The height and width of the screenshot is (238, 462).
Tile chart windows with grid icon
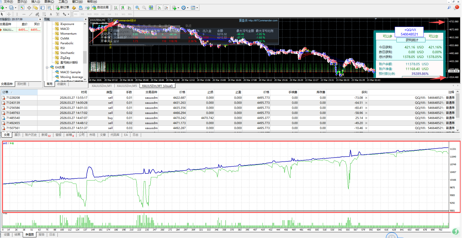(151, 8)
